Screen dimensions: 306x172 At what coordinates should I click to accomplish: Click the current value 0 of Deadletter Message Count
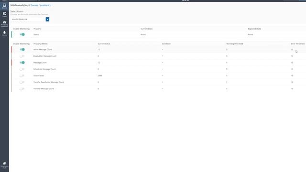click(x=98, y=56)
